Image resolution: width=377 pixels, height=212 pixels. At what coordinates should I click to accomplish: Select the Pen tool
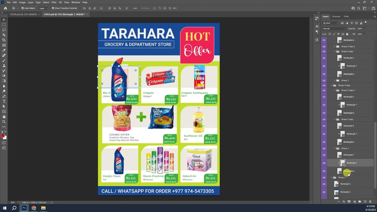tap(4, 96)
